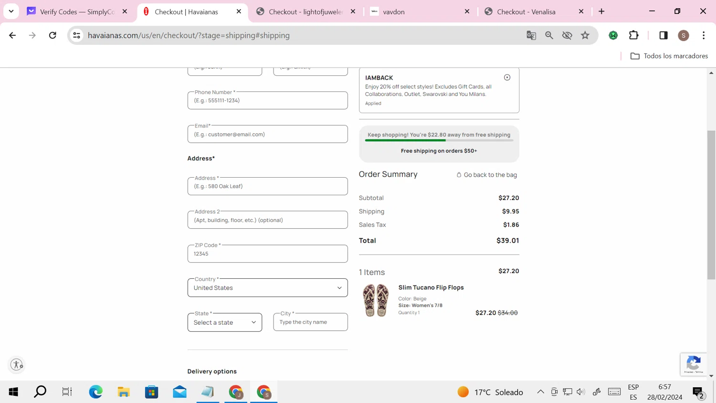
Task: Toggle the browser side panel
Action: point(663,35)
